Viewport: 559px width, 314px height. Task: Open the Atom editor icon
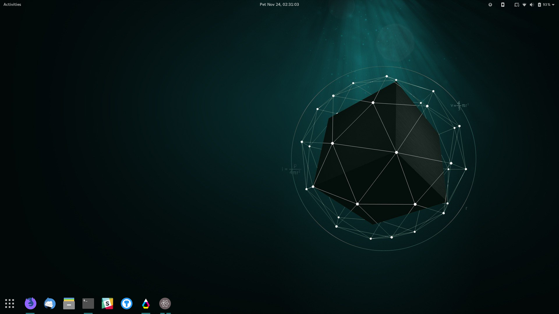point(165,304)
